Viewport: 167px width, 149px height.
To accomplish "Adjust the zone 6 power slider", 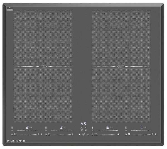I will pyautogui.click(x=107, y=130).
